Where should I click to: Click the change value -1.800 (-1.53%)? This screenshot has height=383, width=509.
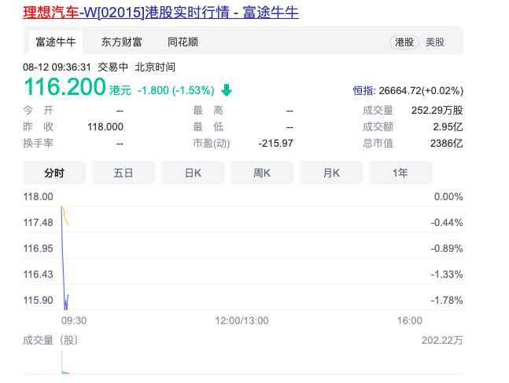point(176,90)
